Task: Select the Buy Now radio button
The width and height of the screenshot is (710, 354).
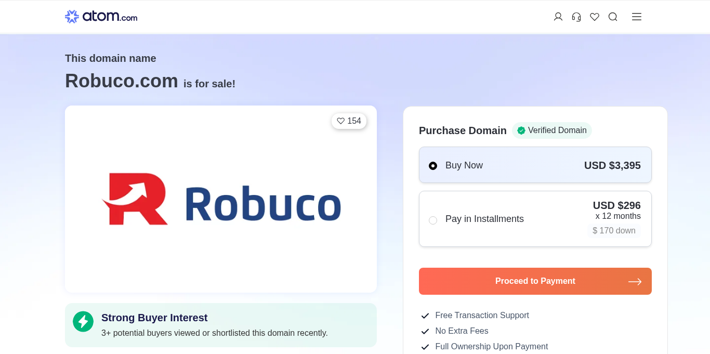Action: tap(433, 166)
